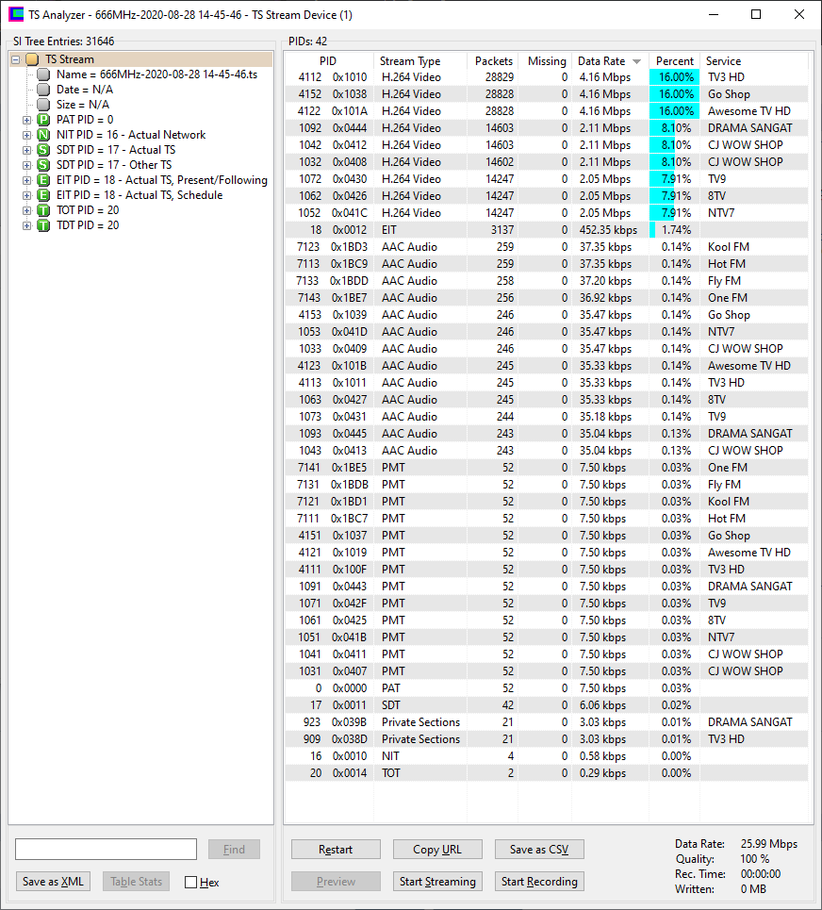Screen dimensions: 822x910
Task: Click the green N icon for NIT PID
Action: coord(43,135)
